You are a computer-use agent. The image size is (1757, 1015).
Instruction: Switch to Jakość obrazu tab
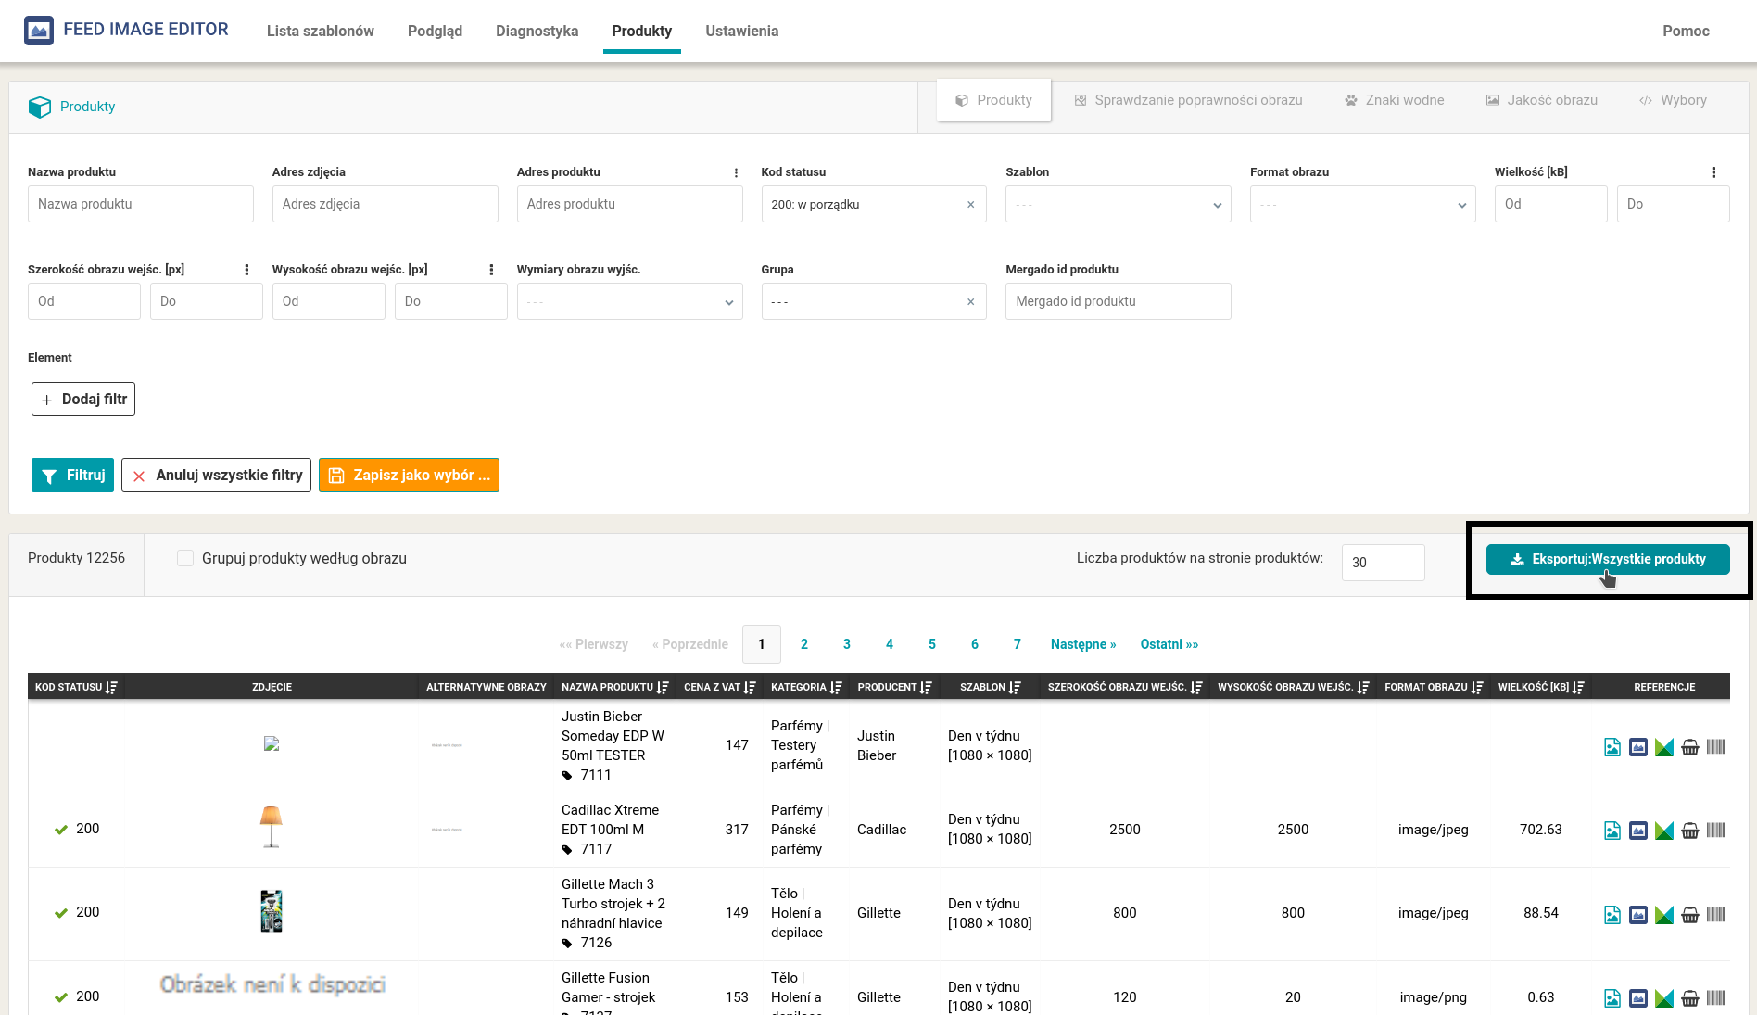(x=1542, y=100)
